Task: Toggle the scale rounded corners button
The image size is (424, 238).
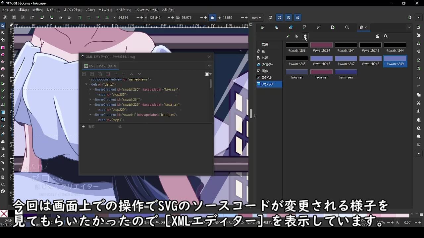Action: pos(279,18)
